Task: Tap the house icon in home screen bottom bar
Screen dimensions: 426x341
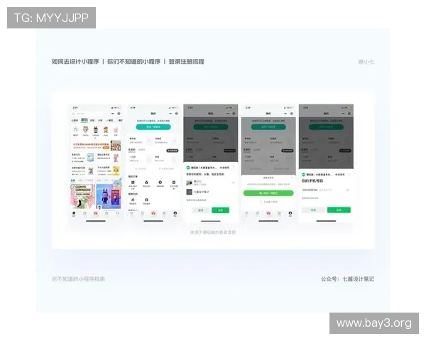Action: pyautogui.click(x=74, y=213)
